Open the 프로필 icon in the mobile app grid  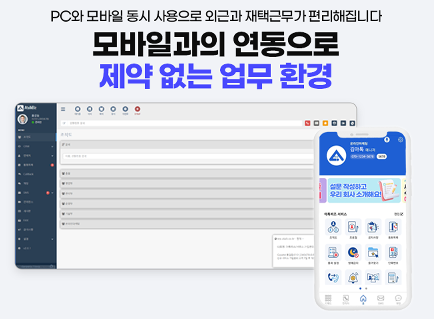coord(353,227)
